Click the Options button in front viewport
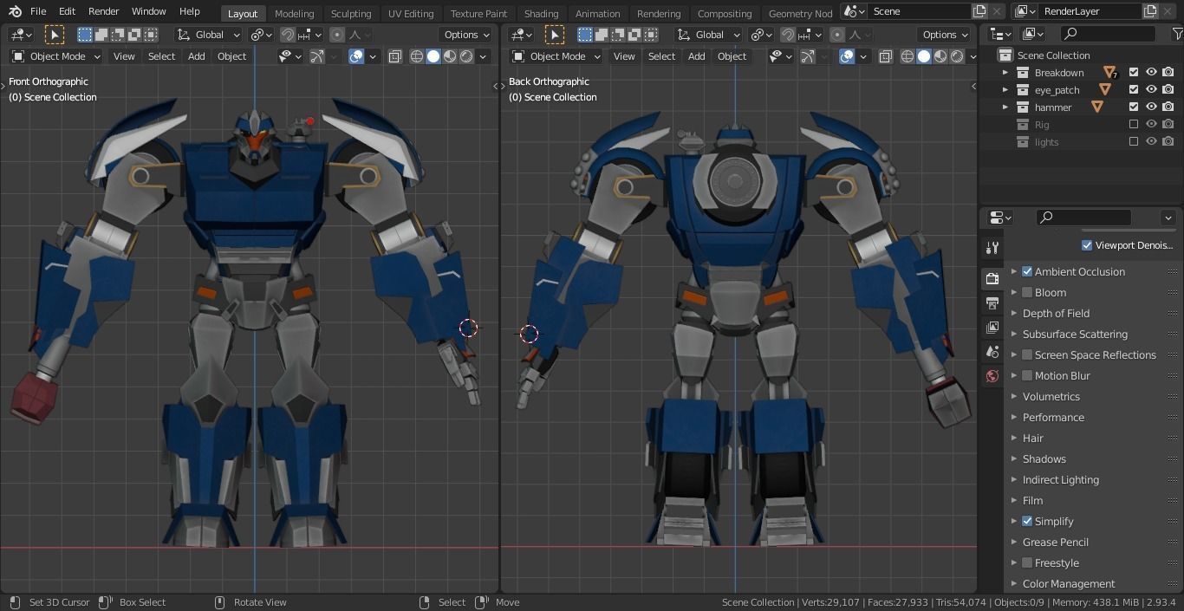This screenshot has width=1184, height=611. pyautogui.click(x=466, y=34)
